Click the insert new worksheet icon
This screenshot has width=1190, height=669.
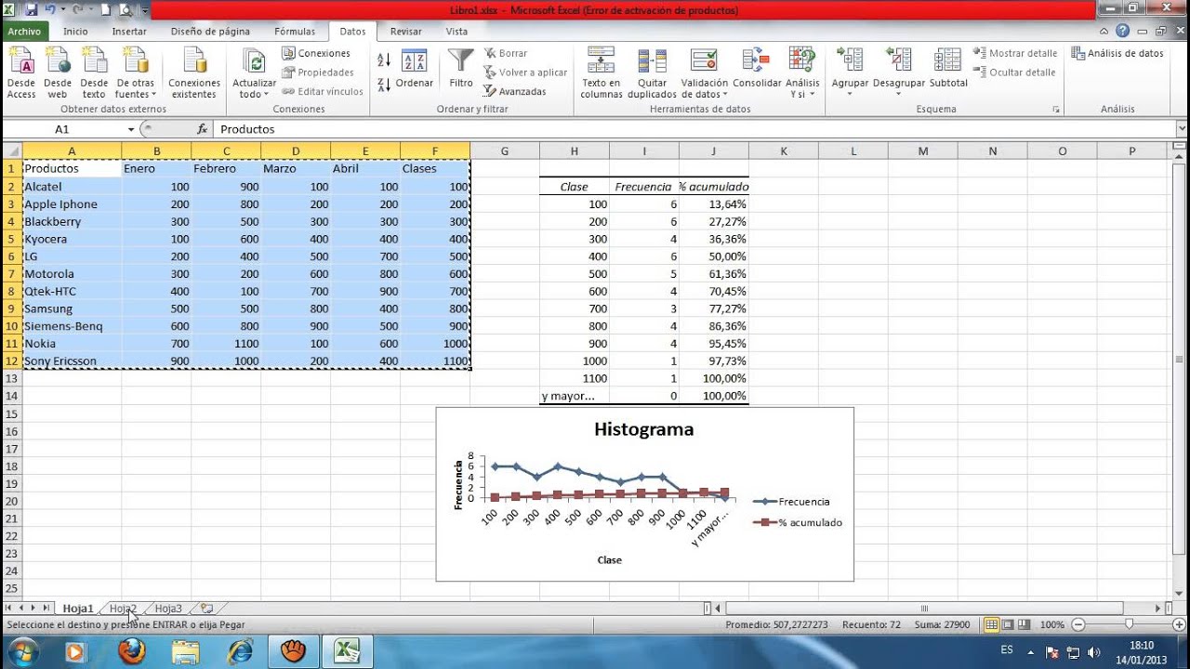pyautogui.click(x=206, y=609)
